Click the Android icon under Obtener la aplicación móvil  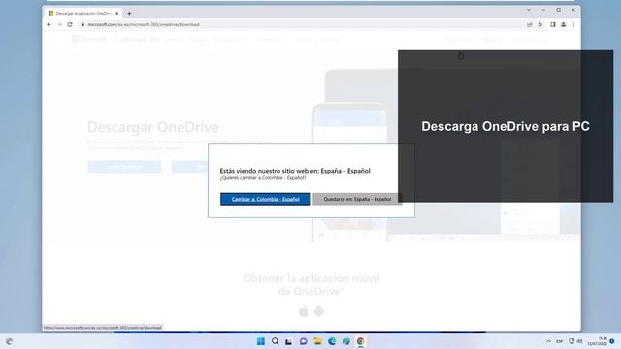point(319,312)
